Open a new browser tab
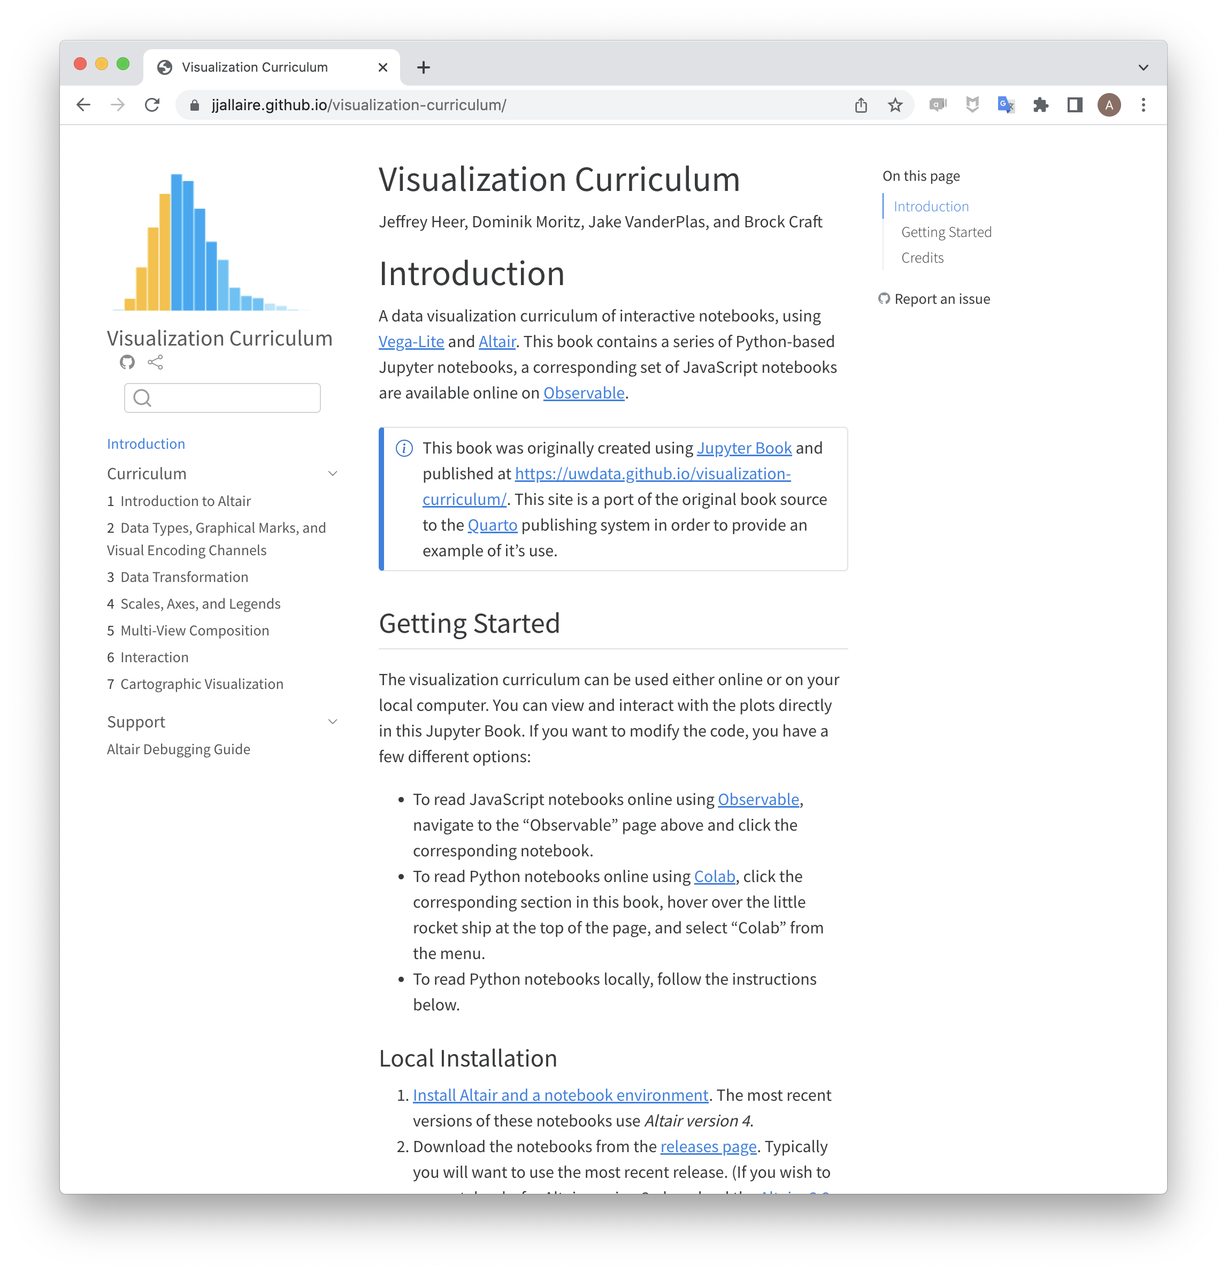Screen dimensions: 1227x1273 click(x=424, y=67)
